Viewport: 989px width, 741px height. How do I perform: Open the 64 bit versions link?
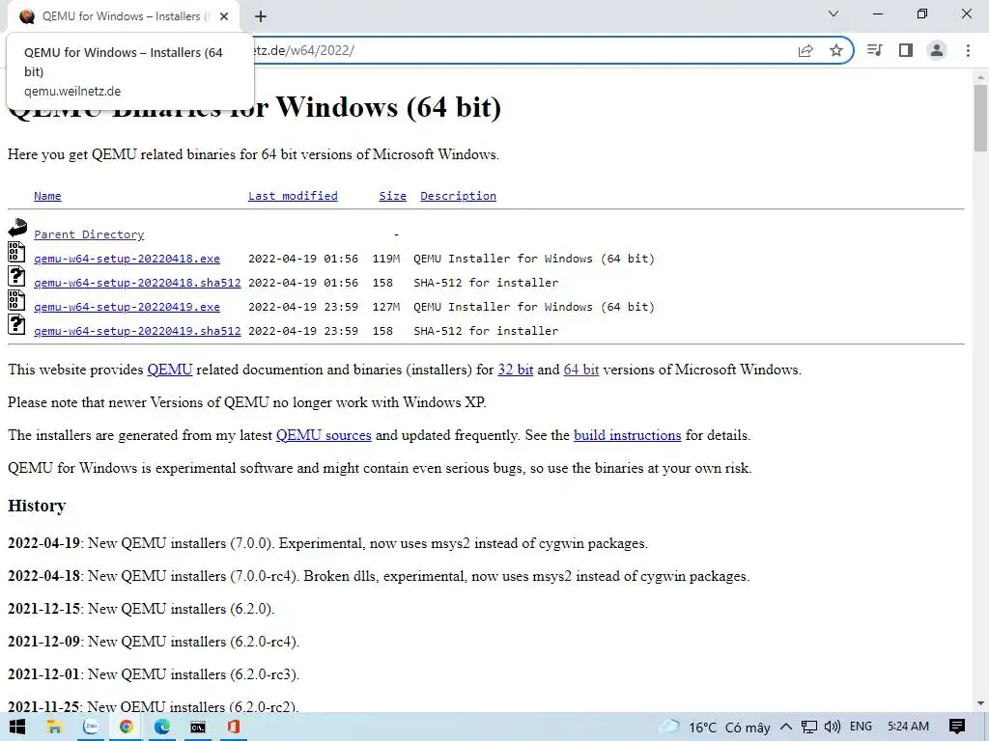tap(580, 370)
